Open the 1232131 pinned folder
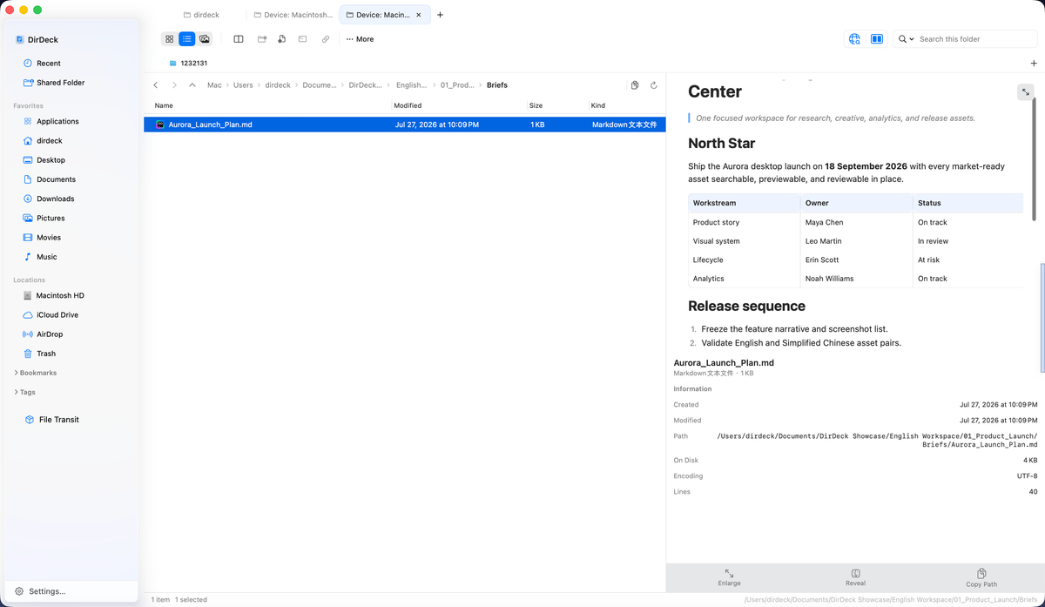This screenshot has width=1045, height=607. [187, 64]
